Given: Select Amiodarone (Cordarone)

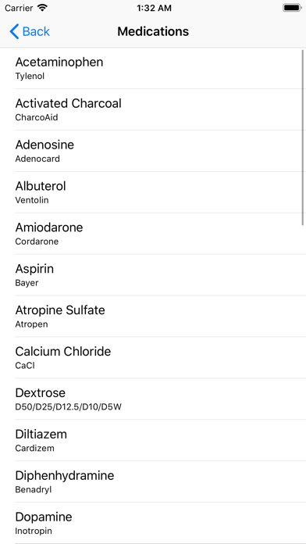Looking at the screenshot, I should point(153,234).
